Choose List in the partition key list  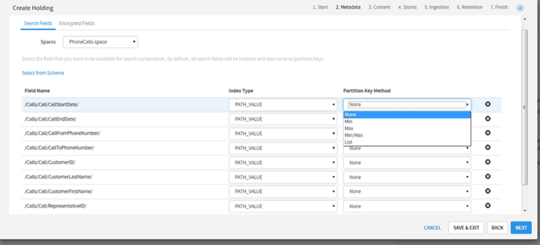(407, 142)
